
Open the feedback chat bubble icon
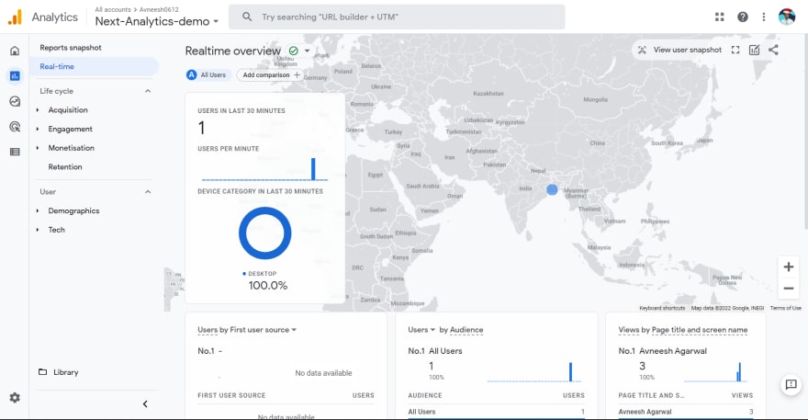791,384
